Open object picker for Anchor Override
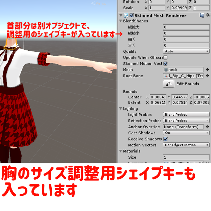Viewport: 211px width, 211px height. 207,127
